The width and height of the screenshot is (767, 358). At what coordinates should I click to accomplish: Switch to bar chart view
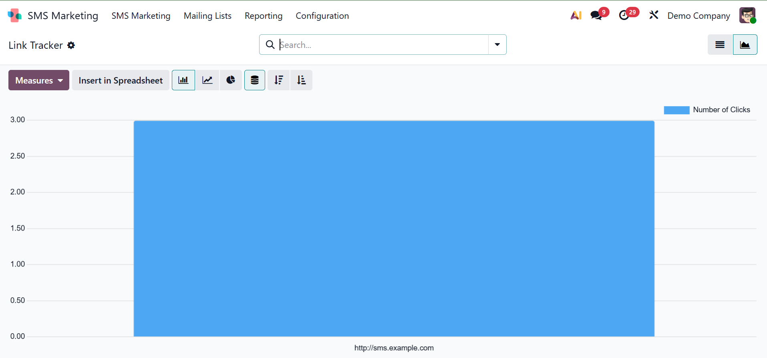click(x=183, y=80)
